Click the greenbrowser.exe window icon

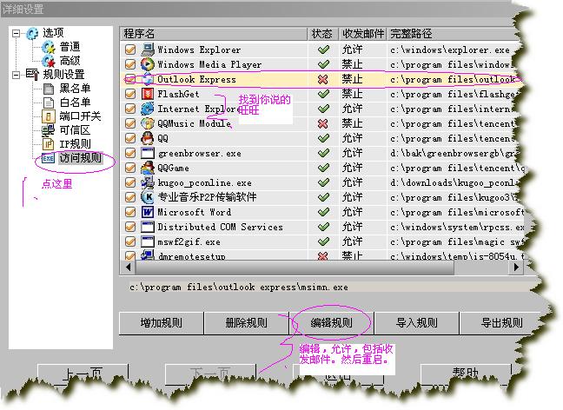coord(148,153)
